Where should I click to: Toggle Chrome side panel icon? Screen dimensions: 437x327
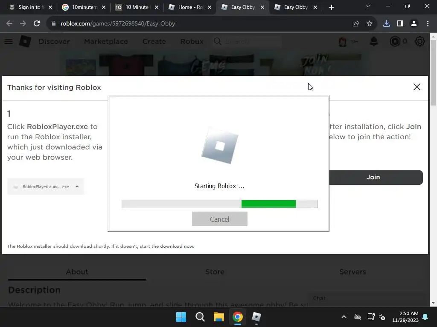pos(400,24)
